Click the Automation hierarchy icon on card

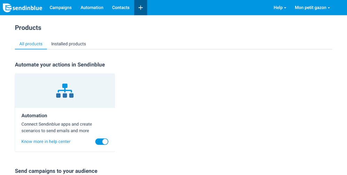click(65, 90)
